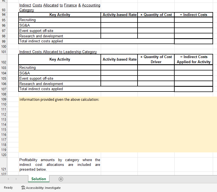This screenshot has width=217, height=192.
Task: Select row header 107
Action: pyautogui.click(x=4, y=89)
